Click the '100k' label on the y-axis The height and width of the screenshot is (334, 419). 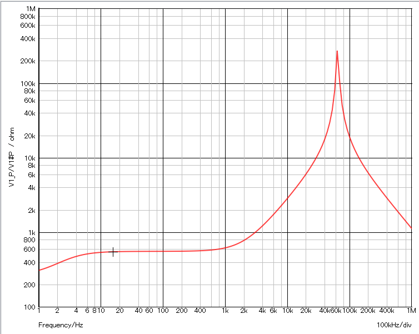pyautogui.click(x=28, y=83)
